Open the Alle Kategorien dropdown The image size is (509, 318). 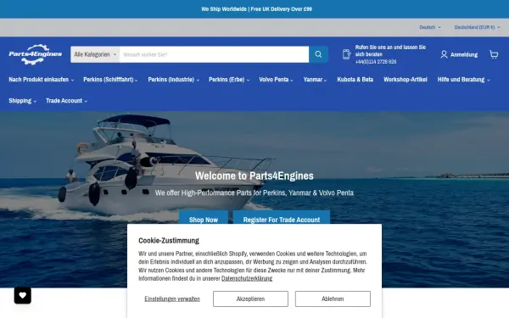click(95, 54)
